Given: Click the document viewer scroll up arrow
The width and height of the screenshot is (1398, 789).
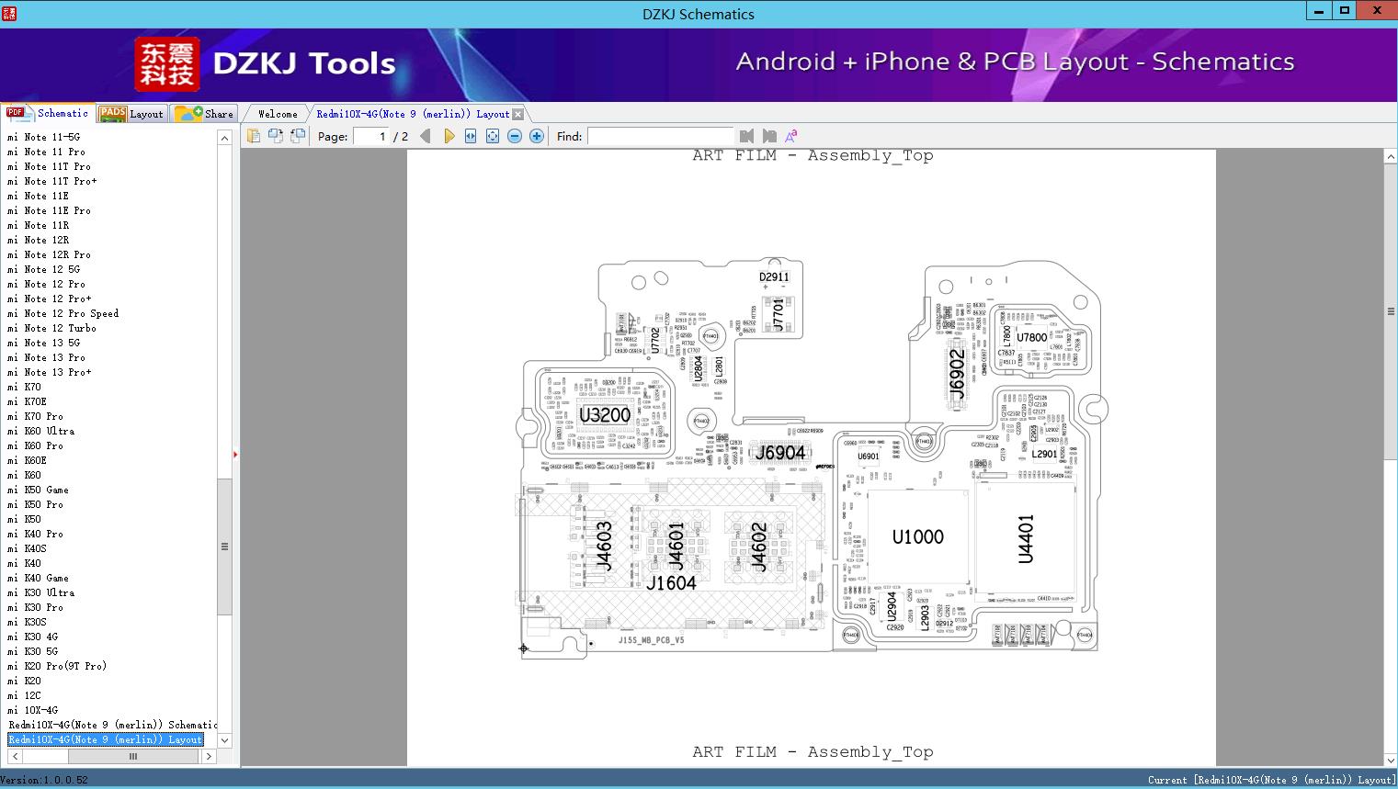Looking at the screenshot, I should 1391,157.
